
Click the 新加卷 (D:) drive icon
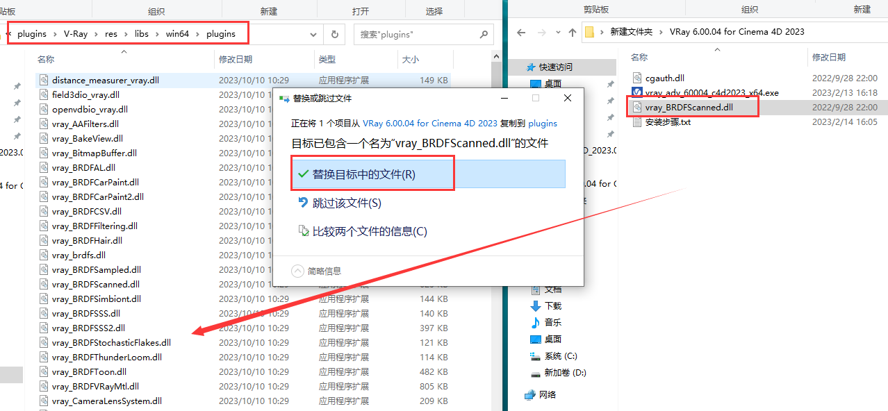click(x=535, y=373)
